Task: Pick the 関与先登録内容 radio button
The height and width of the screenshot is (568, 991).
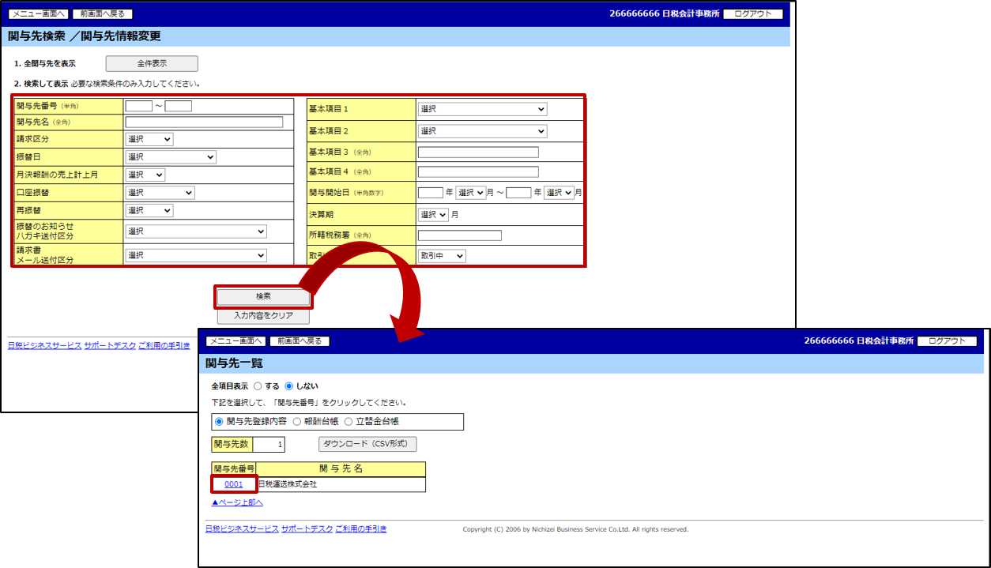Action: point(219,422)
